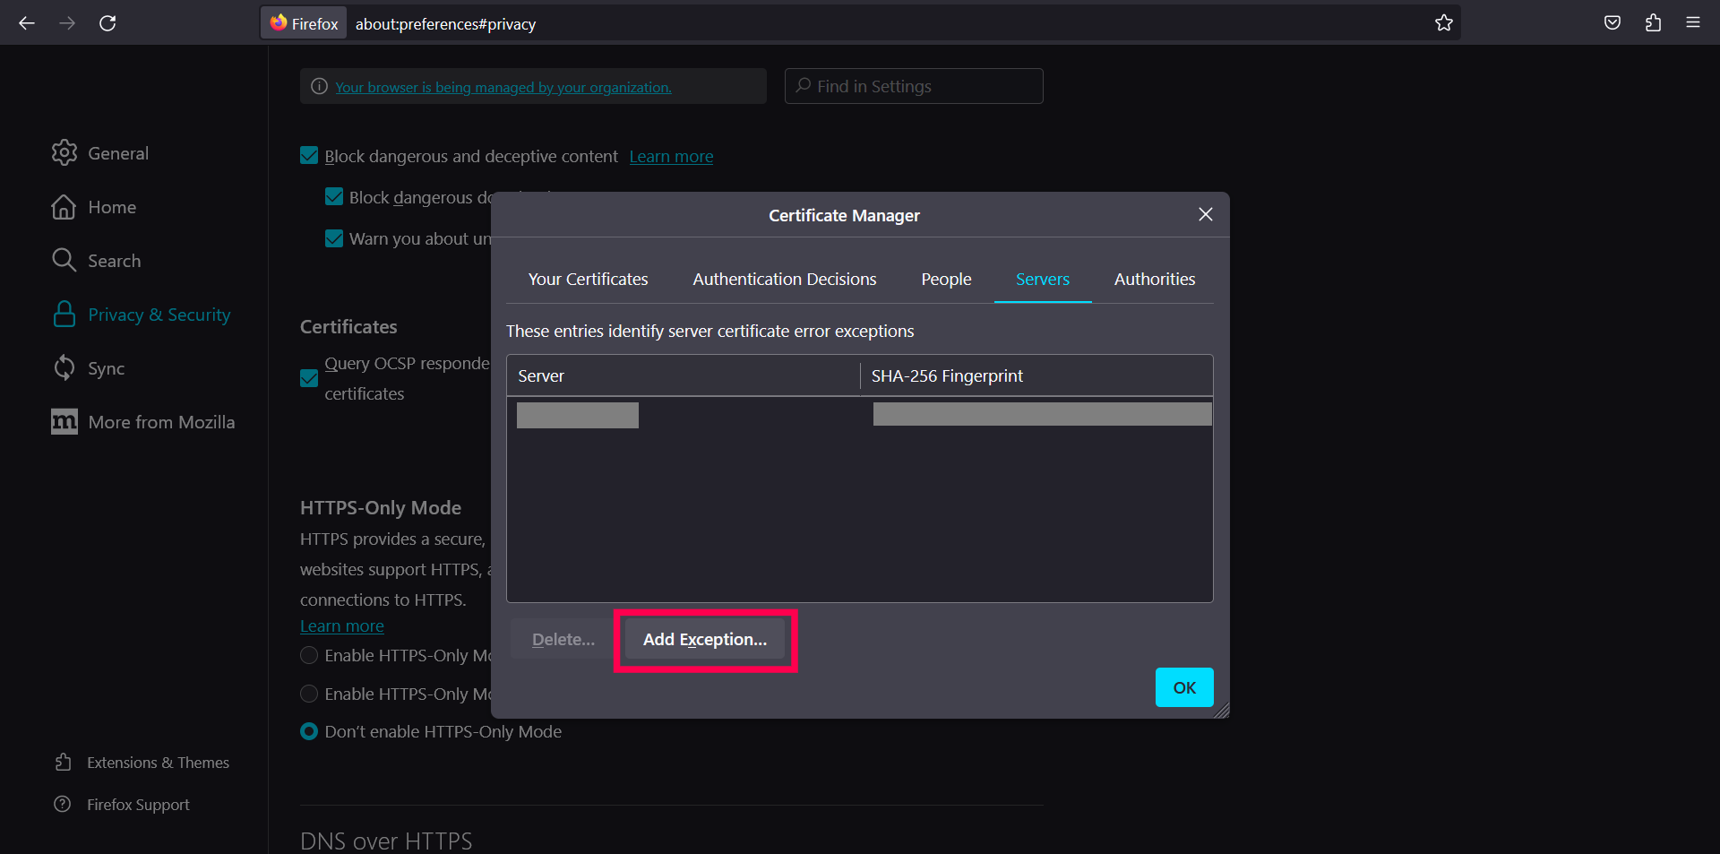The image size is (1720, 854).
Task: Close the Certificate Manager dialog
Action: (x=1205, y=215)
